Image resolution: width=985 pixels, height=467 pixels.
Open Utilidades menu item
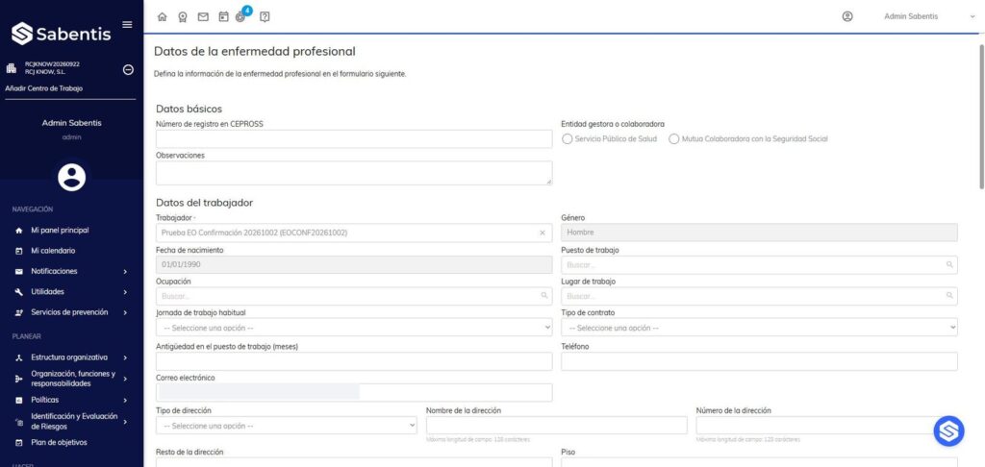click(x=48, y=292)
